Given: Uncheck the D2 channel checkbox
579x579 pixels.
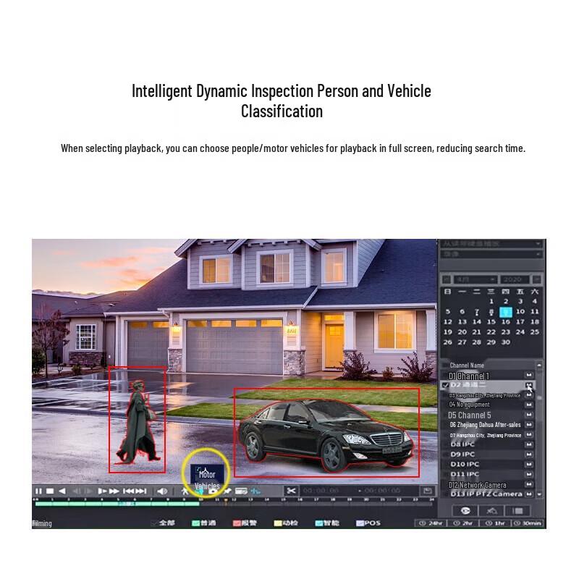Looking at the screenshot, I should coord(446,385).
